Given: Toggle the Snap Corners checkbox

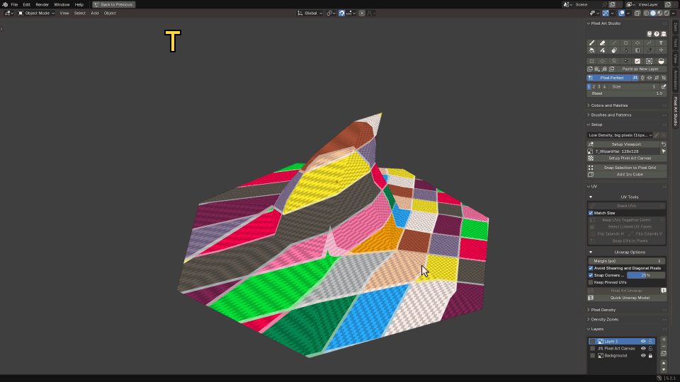Looking at the screenshot, I should (591, 275).
